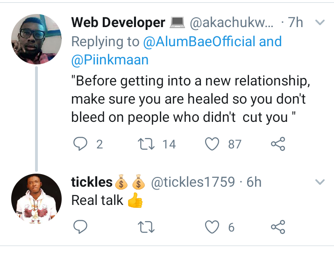This screenshot has height=253, width=334.
Task: Go to tickles' profile via display name
Action: [92, 182]
